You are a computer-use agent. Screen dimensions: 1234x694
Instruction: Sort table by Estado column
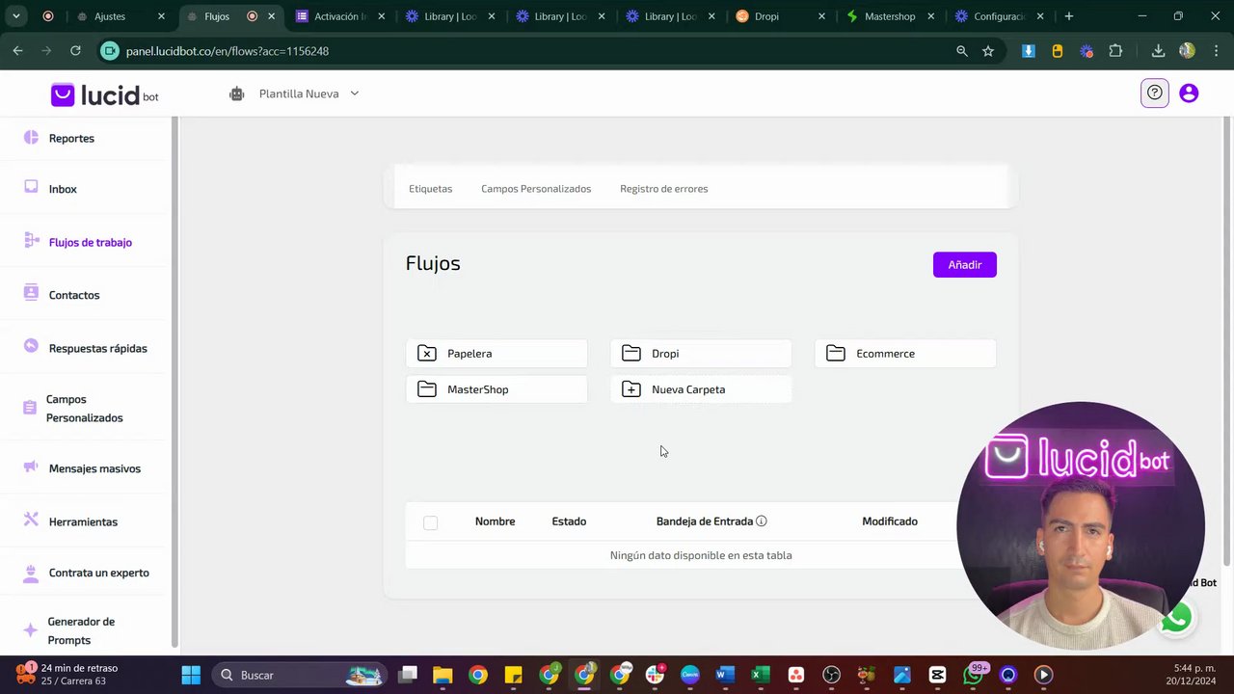click(569, 521)
